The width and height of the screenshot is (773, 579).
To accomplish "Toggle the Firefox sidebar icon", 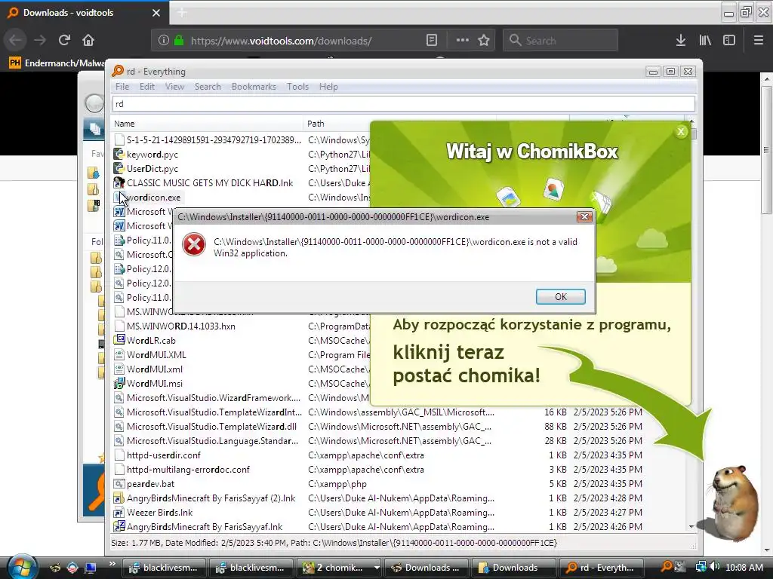I will (x=728, y=40).
